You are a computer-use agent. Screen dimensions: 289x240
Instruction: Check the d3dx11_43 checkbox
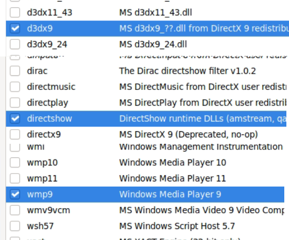(x=15, y=13)
